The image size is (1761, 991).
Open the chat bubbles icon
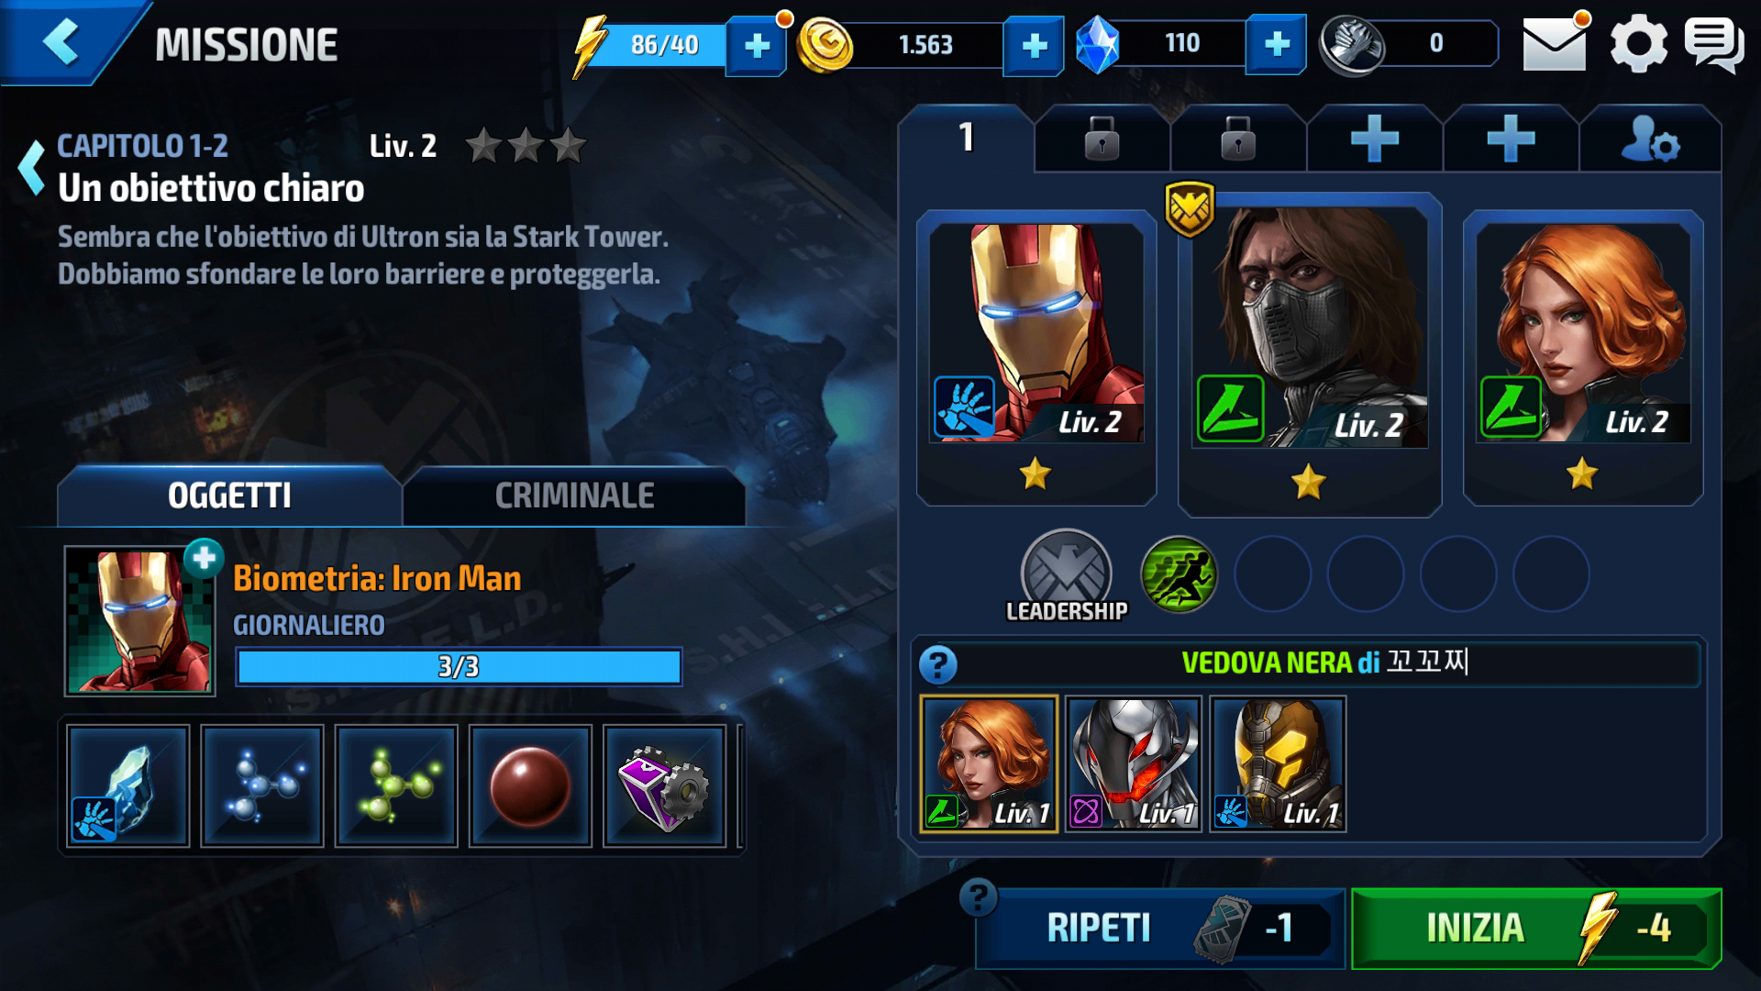click(x=1713, y=44)
